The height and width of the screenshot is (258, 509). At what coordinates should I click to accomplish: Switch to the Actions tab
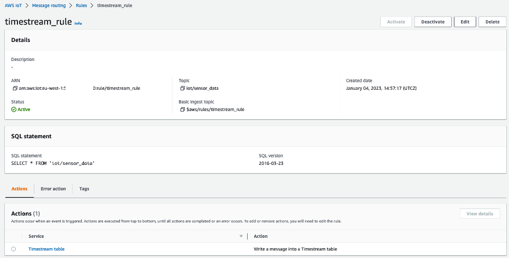click(20, 189)
